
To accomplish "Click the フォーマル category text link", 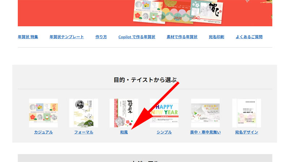I will (x=84, y=132).
